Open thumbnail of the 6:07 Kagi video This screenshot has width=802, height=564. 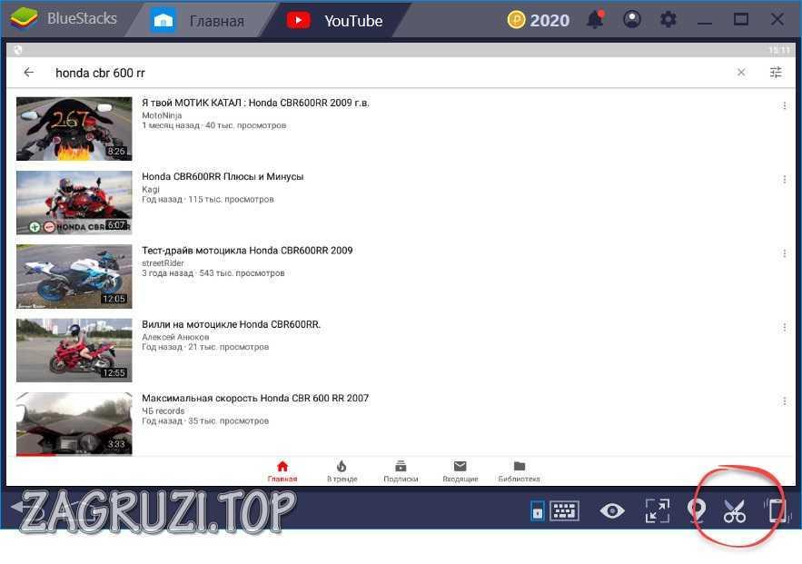[74, 203]
